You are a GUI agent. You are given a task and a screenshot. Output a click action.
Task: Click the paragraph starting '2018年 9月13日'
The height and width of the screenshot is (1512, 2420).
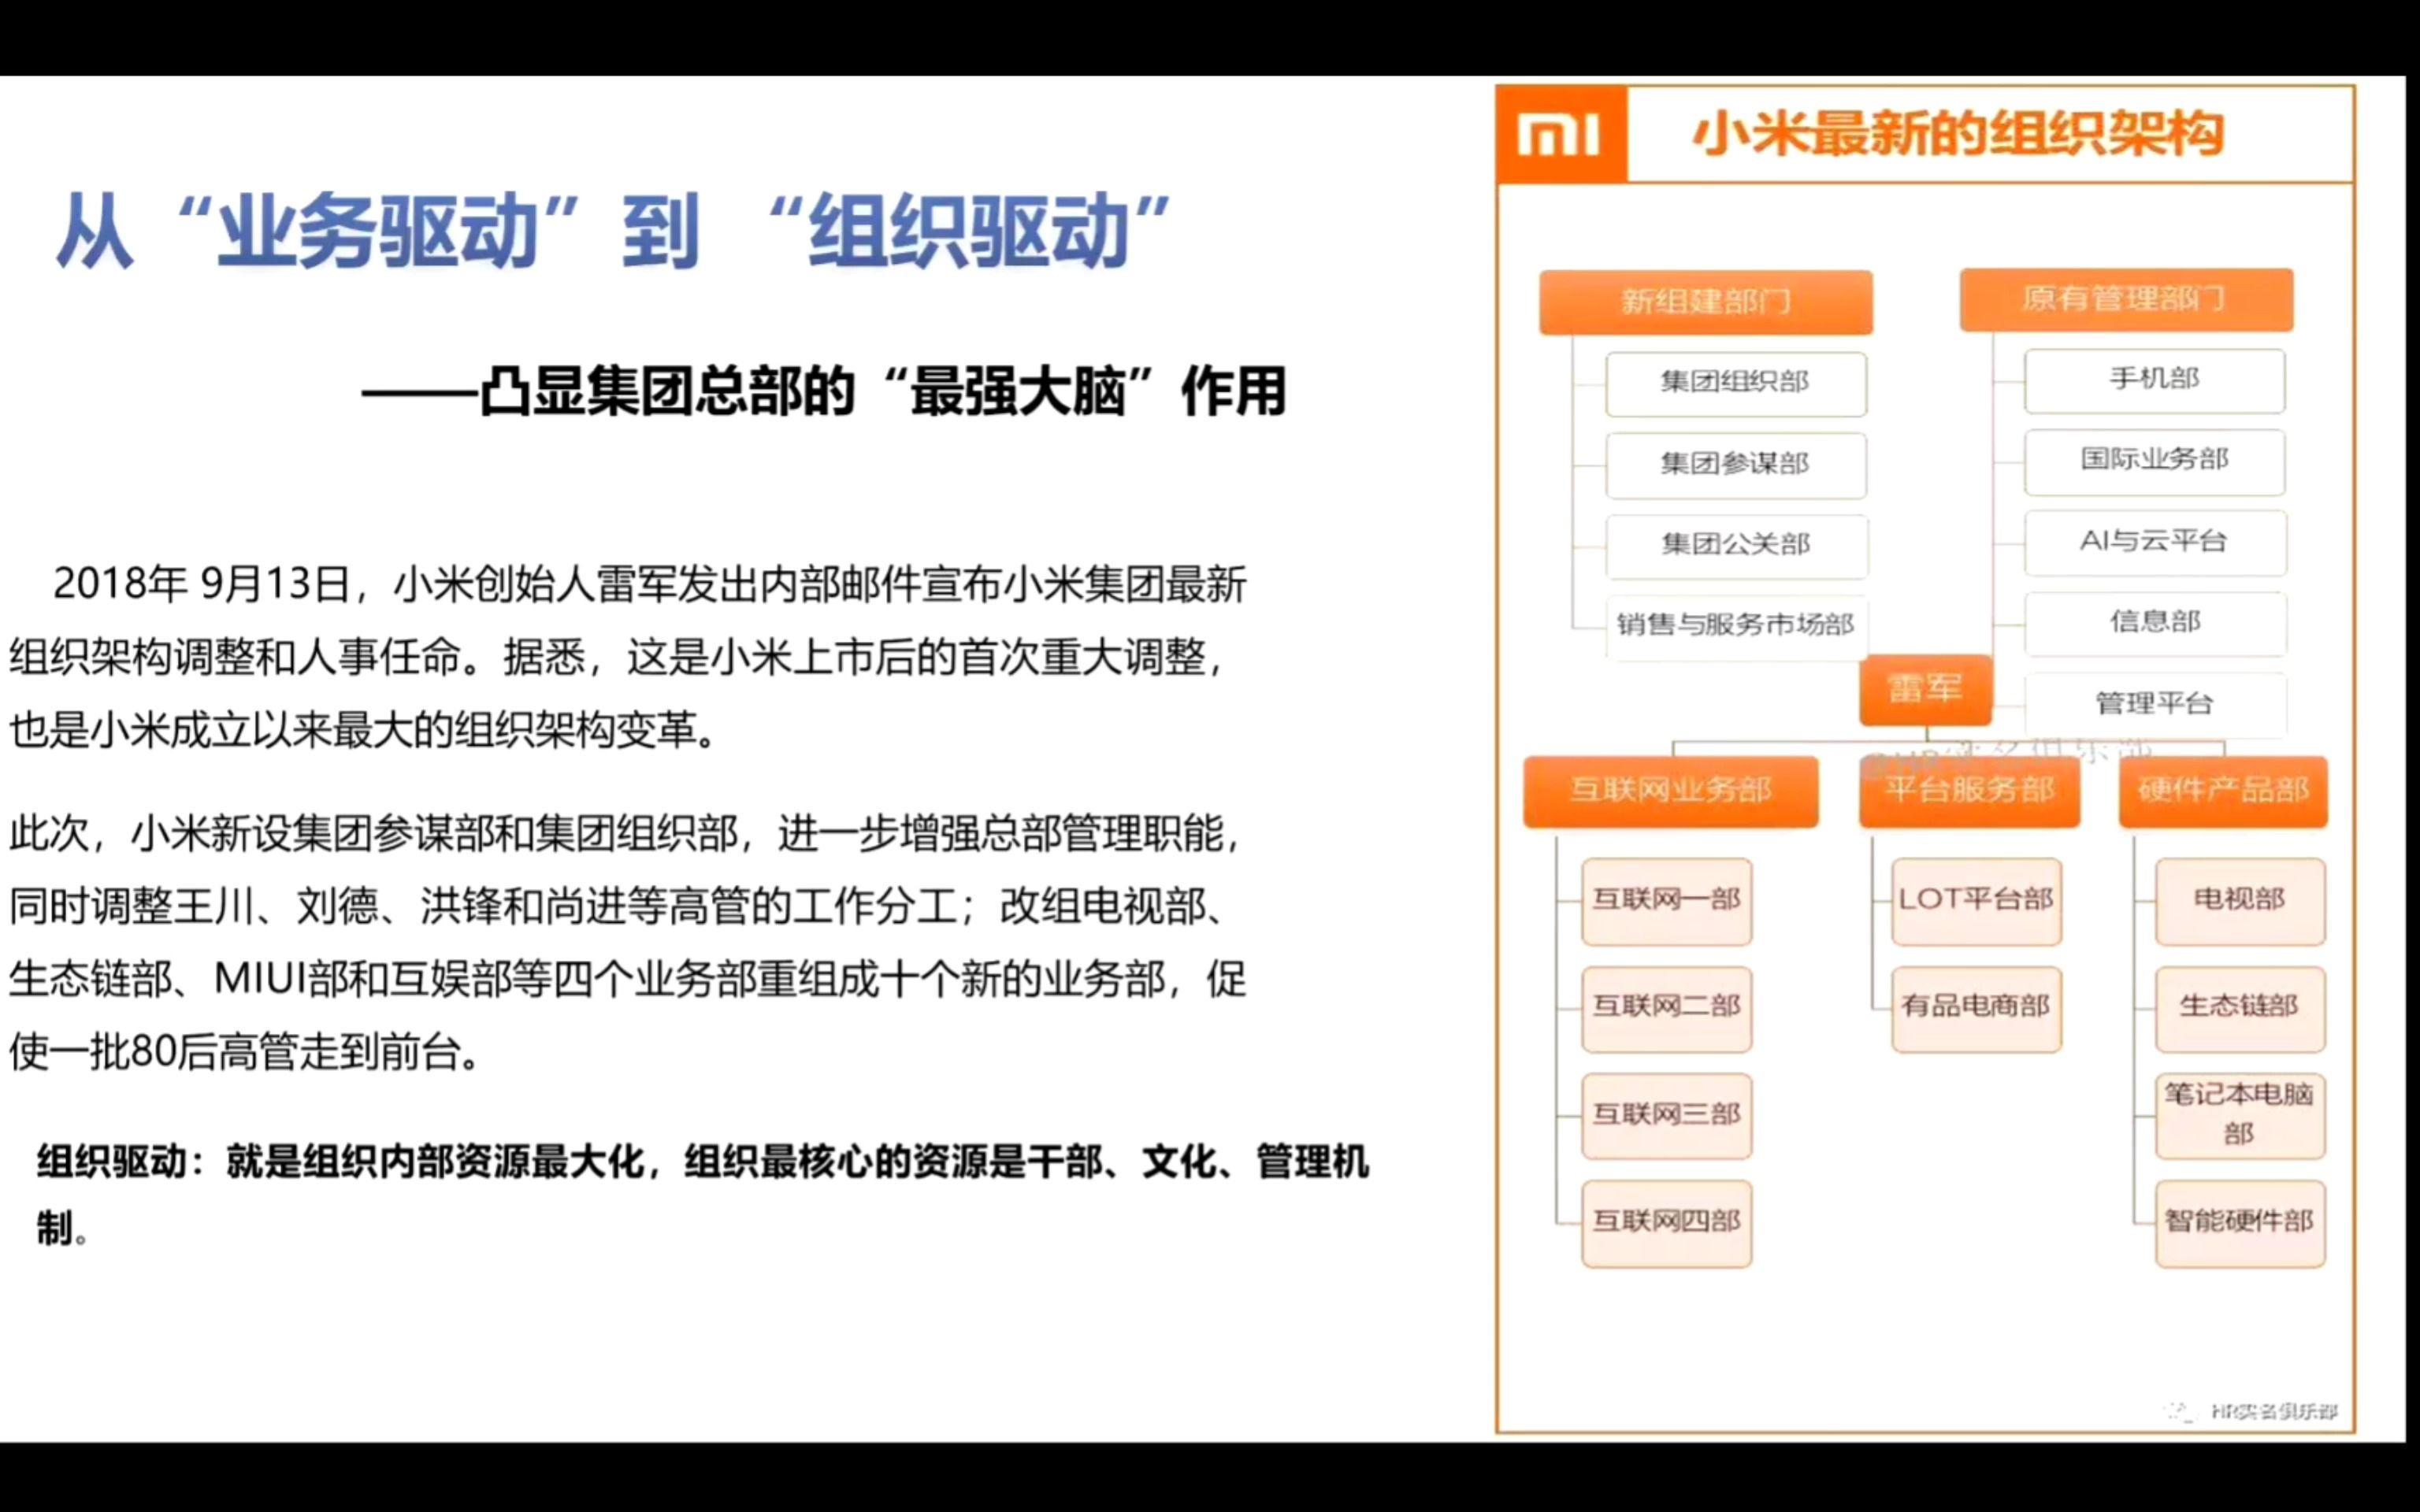click(628, 658)
